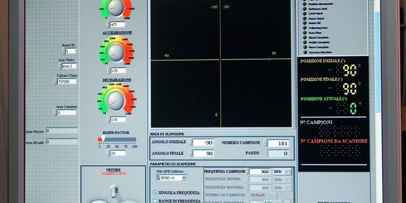
Task: Click the Accelerazione dial knob
Action: 116,53
